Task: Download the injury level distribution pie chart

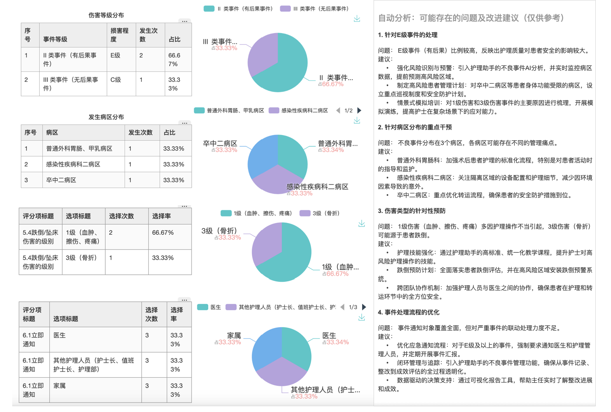Action: click(x=357, y=19)
